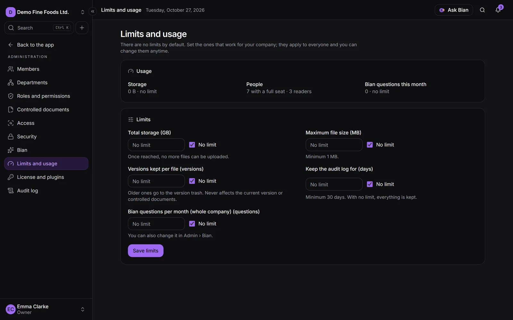Focus the Total storage input field
The width and height of the screenshot is (513, 320).
pyautogui.click(x=156, y=145)
